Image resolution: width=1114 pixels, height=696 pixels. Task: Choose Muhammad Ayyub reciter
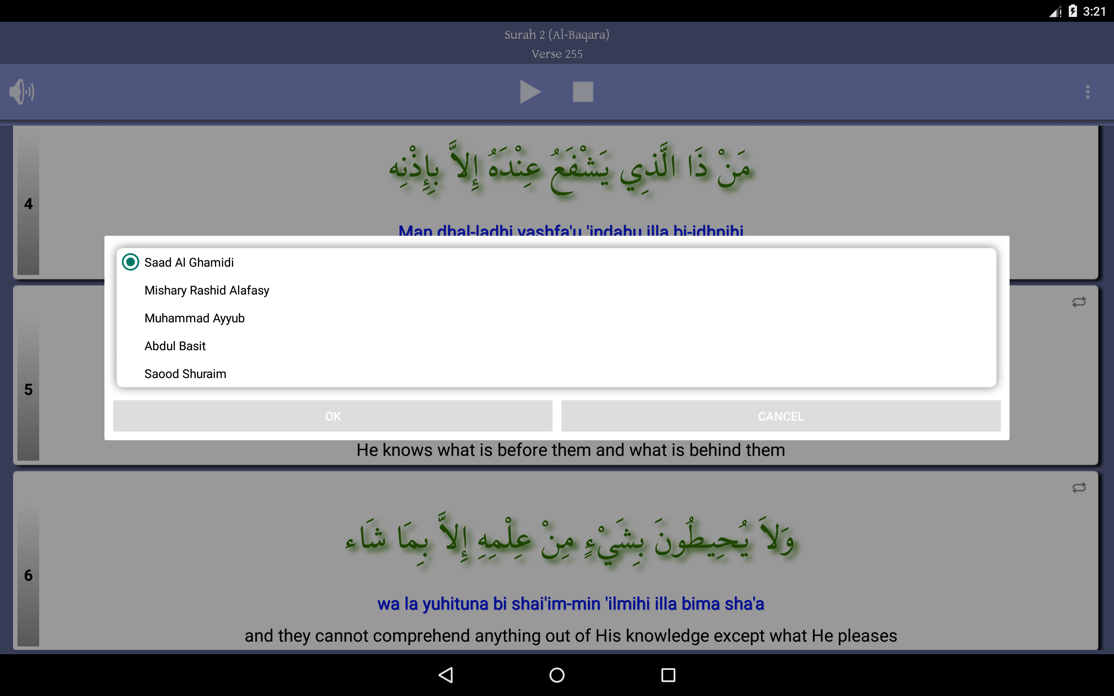(x=194, y=318)
